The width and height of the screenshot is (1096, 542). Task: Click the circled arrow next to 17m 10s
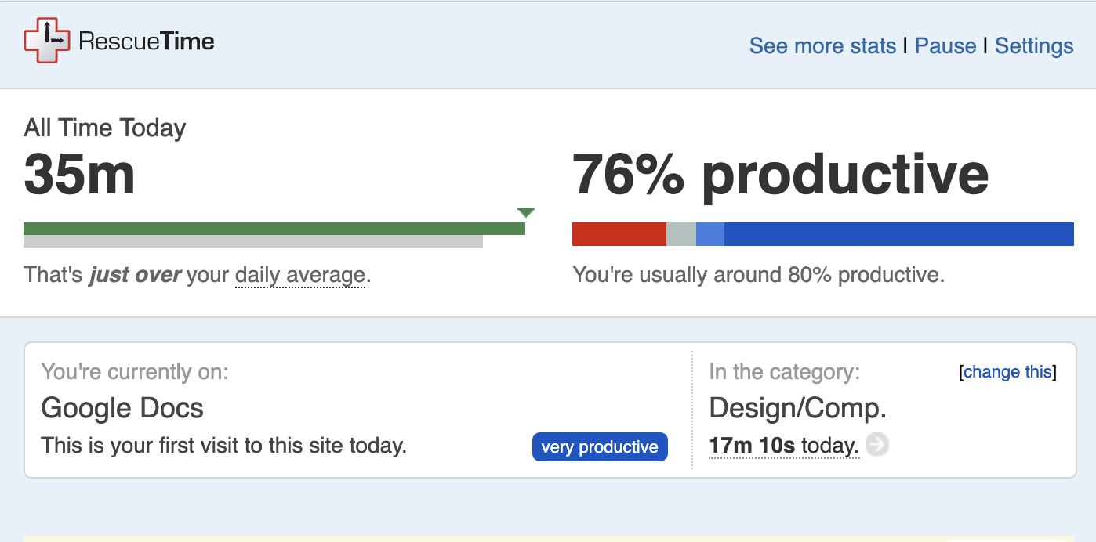(877, 445)
